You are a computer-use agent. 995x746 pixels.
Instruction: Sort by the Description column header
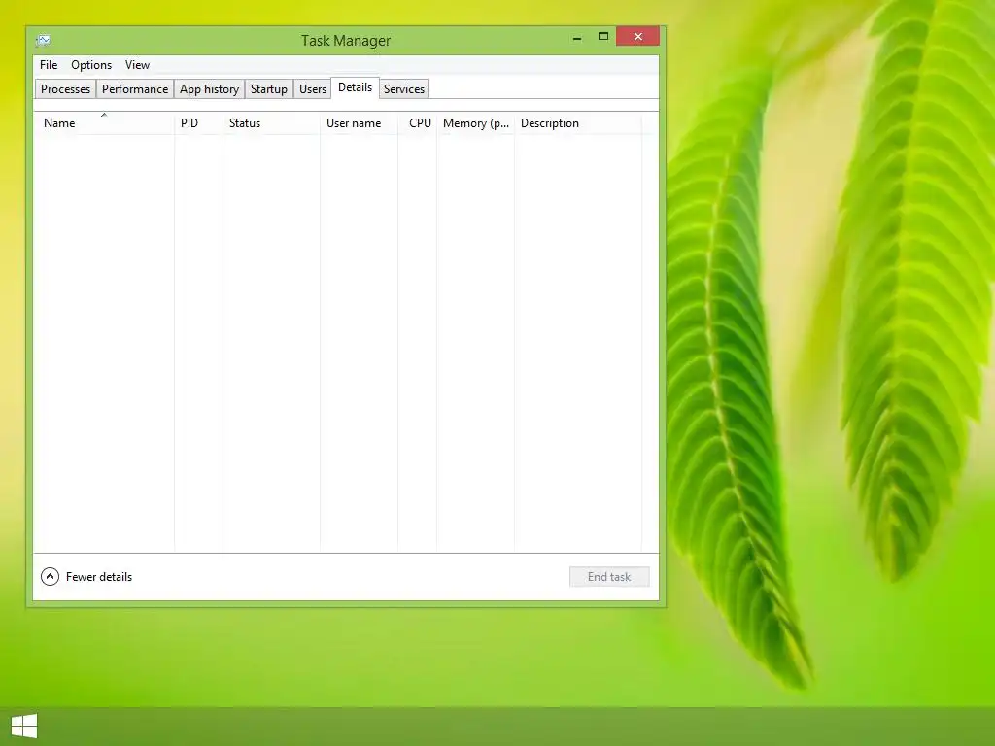(x=578, y=123)
